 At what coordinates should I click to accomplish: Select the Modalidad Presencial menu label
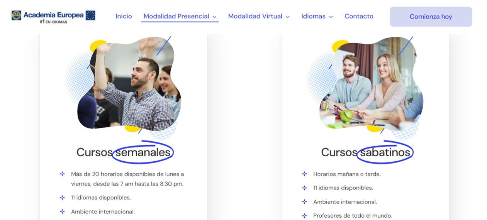coord(176,16)
